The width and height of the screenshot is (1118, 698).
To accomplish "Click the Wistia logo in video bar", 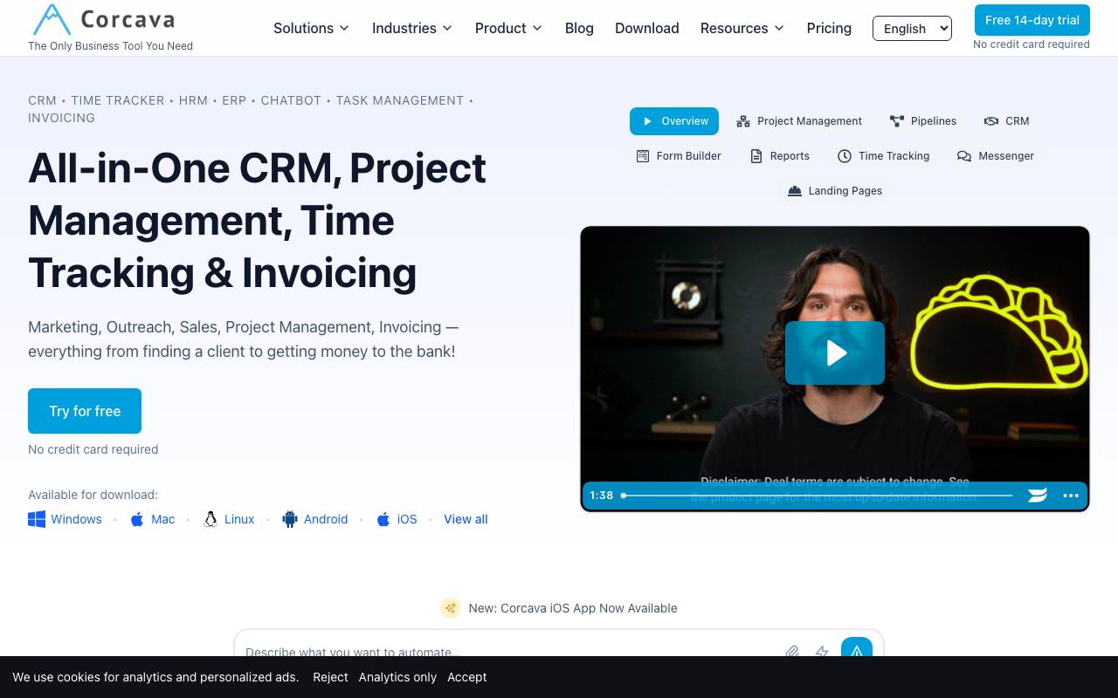I will [1038, 495].
